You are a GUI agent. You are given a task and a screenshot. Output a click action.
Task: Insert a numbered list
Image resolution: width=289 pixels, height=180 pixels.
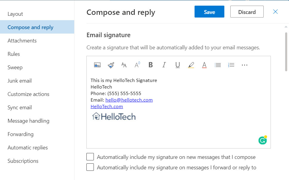[x=231, y=65]
